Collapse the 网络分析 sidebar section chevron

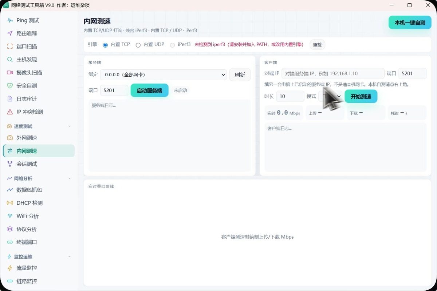coord(70,178)
